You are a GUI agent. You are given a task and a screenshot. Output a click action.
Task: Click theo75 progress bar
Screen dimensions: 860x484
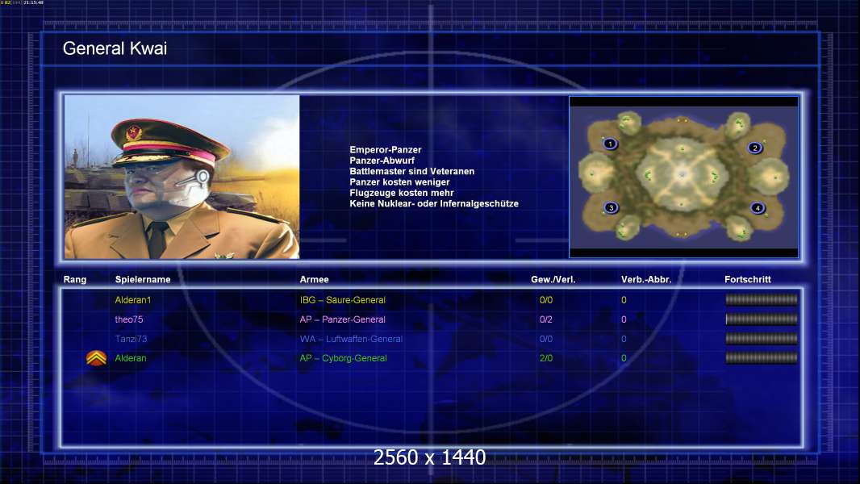coord(762,319)
